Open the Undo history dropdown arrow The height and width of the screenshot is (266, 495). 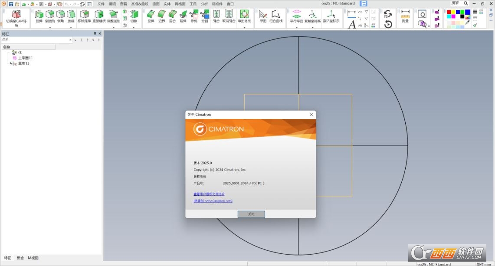[x=70, y=4]
